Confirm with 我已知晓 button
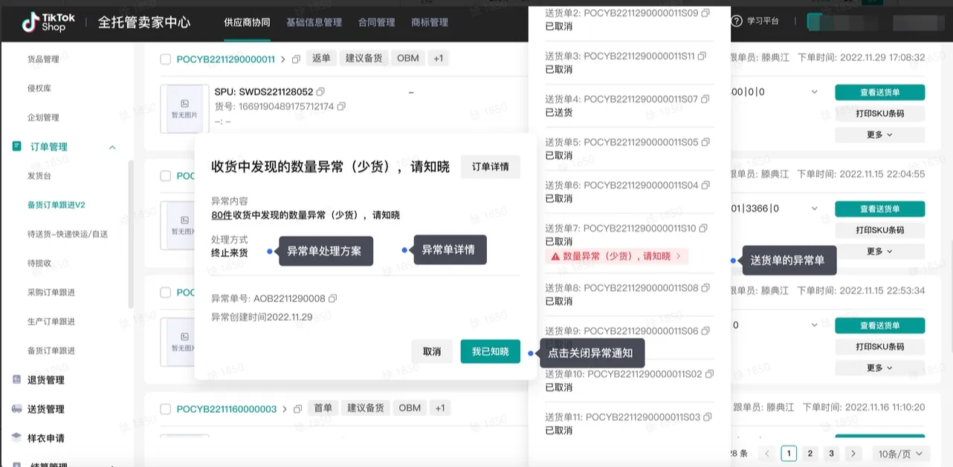Screen dimensions: 953x467 pos(491,351)
